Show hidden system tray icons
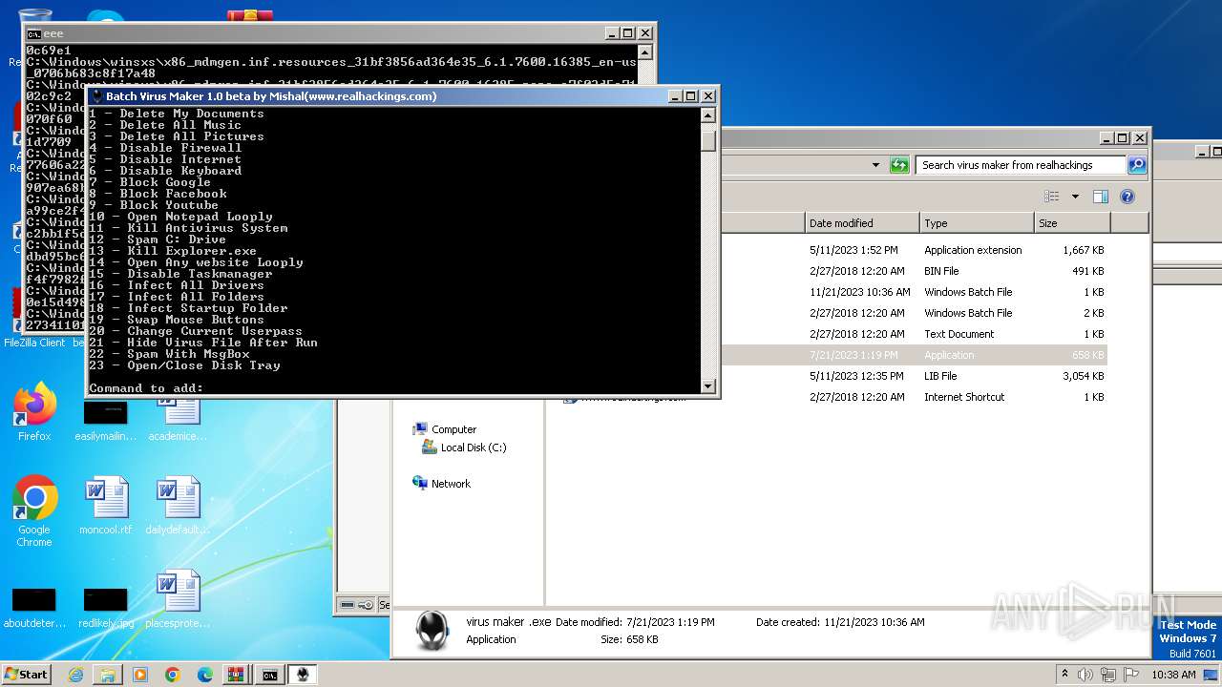 pos(1064,674)
